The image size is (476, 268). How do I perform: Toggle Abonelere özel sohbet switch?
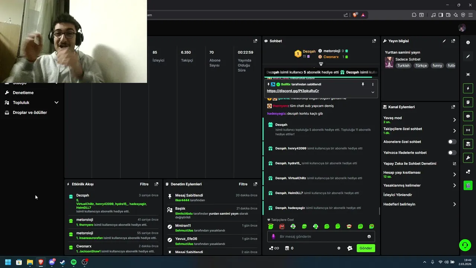(452, 142)
